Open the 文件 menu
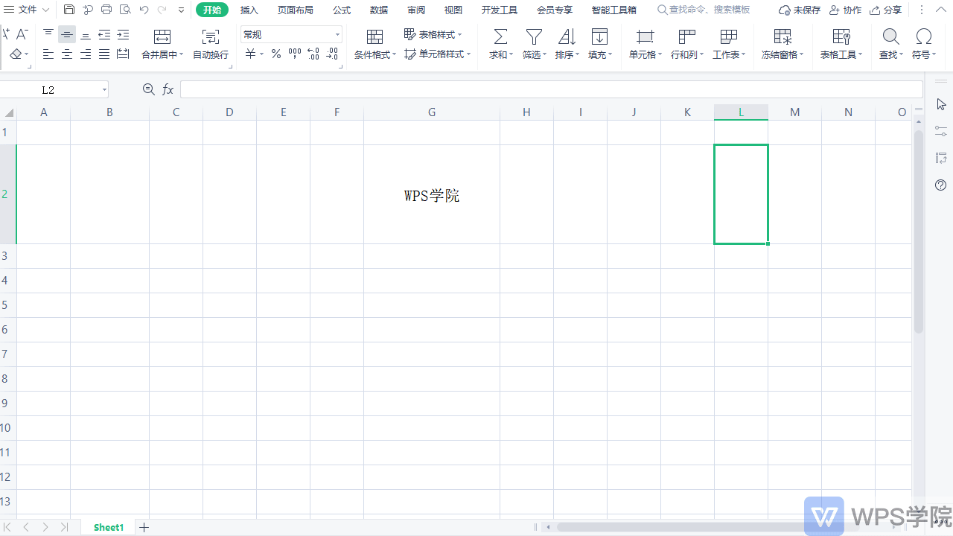 pyautogui.click(x=27, y=10)
